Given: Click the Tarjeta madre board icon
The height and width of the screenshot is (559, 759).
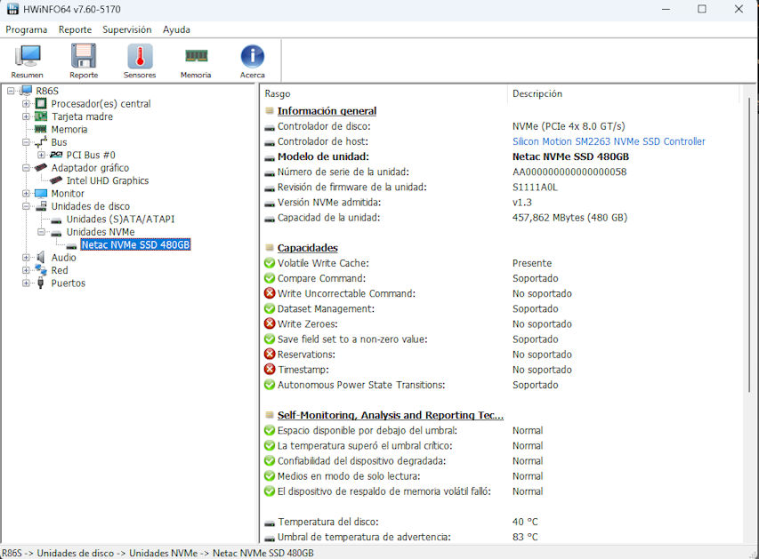Looking at the screenshot, I should tap(41, 116).
